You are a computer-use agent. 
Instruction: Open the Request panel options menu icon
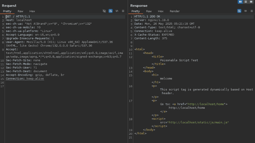pyautogui.click(x=123, y=11)
